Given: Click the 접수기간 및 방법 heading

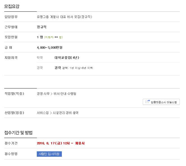Looking at the screenshot, I should click(19, 133).
